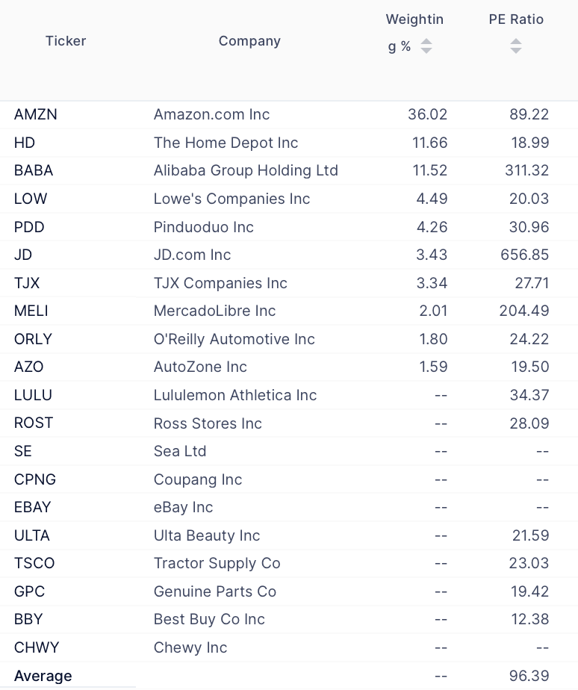This screenshot has height=690, width=578.
Task: Click the CPNG ticker
Action: click(35, 479)
